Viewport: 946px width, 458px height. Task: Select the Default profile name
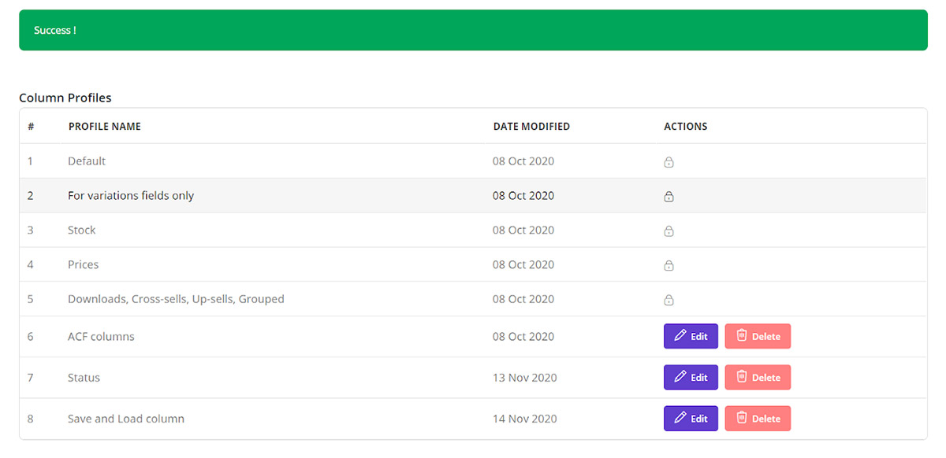tap(87, 161)
